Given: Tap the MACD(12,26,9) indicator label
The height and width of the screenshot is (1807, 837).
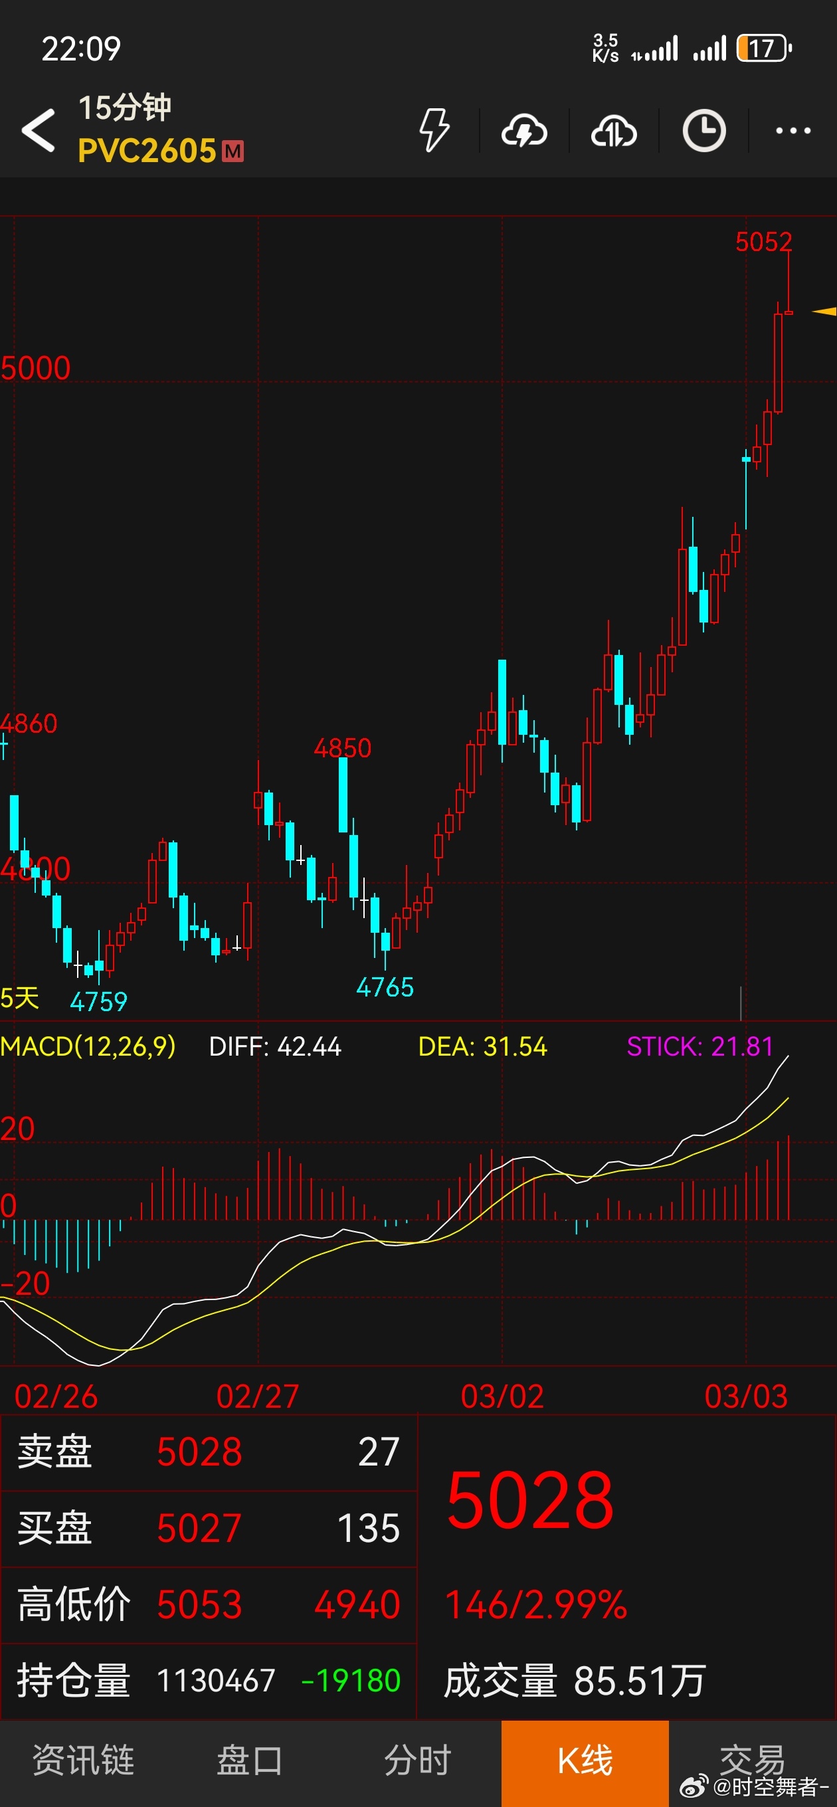Looking at the screenshot, I should pyautogui.click(x=88, y=1046).
